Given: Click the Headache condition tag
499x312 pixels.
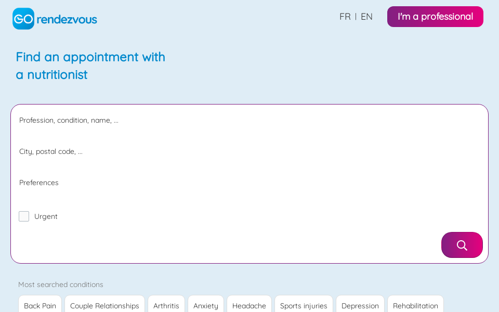Looking at the screenshot, I should pos(249,305).
